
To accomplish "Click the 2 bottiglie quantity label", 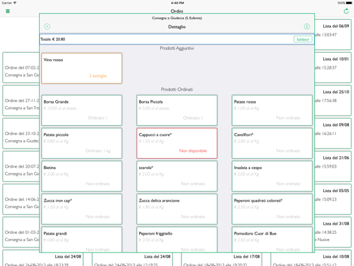I will coord(97,76).
